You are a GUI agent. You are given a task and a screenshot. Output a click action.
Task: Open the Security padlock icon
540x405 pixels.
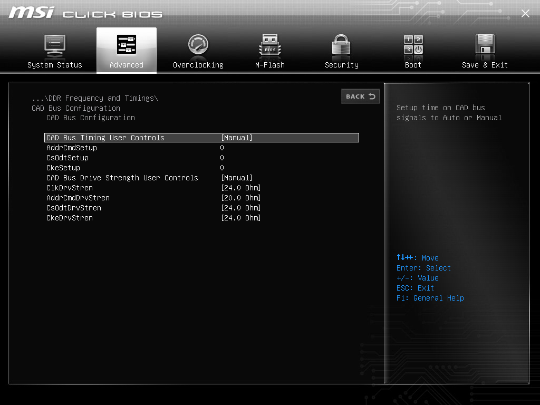[x=341, y=44]
